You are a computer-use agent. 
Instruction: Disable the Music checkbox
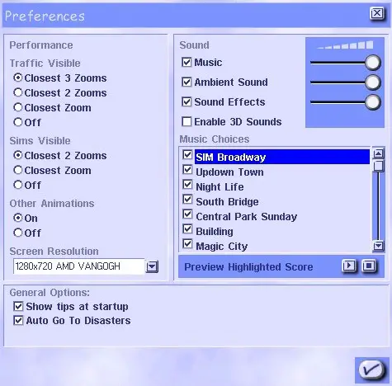(x=187, y=62)
